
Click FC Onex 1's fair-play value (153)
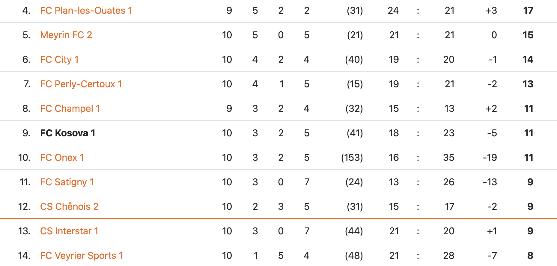point(352,158)
